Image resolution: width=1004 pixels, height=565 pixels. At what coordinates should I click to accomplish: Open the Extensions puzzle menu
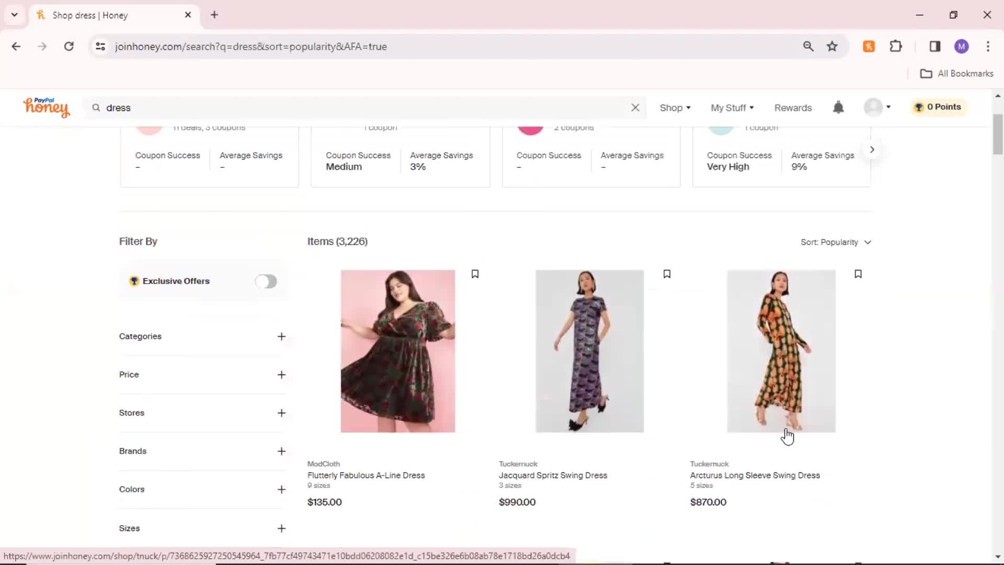(896, 47)
